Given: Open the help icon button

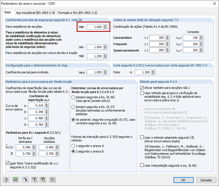Looking at the screenshot, I should (6, 180).
